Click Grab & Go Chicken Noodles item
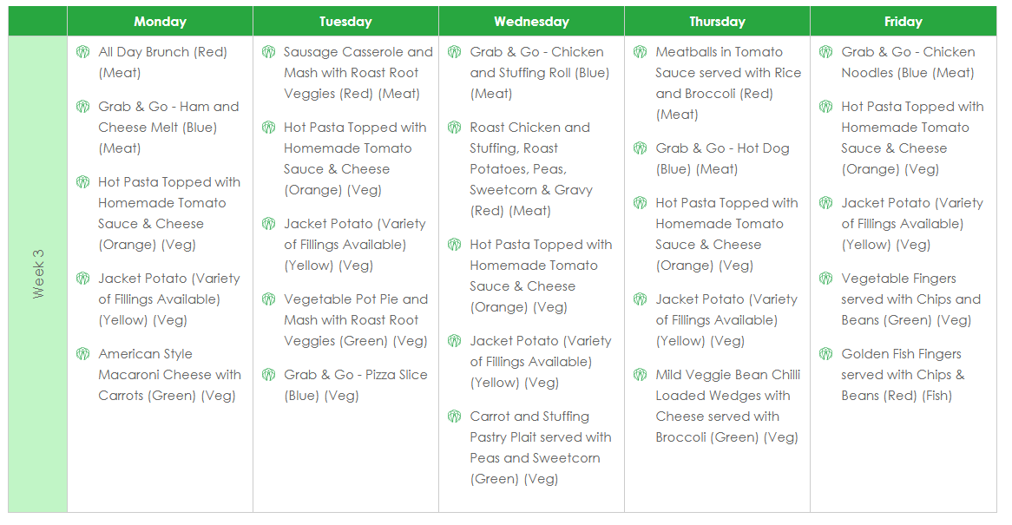The width and height of the screenshot is (1012, 525). coord(908,62)
